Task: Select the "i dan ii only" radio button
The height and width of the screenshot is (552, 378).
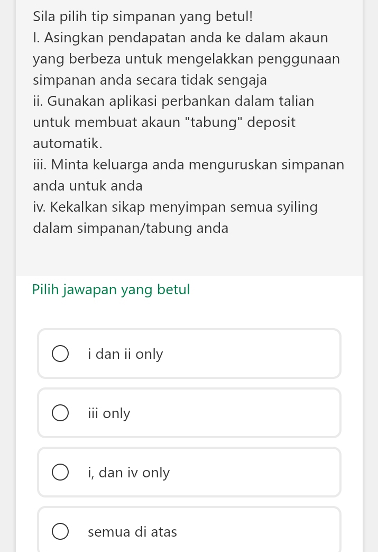Action: (60, 354)
